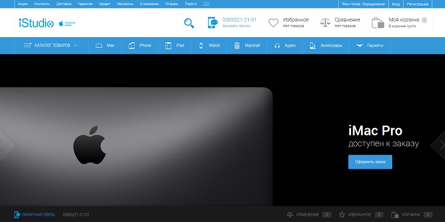This screenshot has width=445, height=222.
Task: Open the Trade in link
Action: 191,4
